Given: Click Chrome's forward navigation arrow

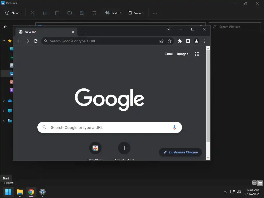Looking at the screenshot, I should tap(27, 41).
